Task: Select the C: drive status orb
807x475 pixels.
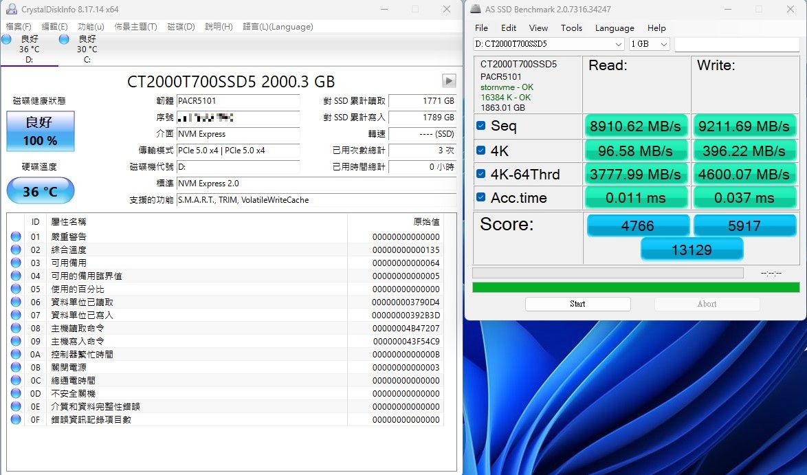Action: [65, 39]
